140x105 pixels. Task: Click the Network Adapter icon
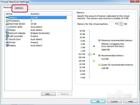(7, 33)
